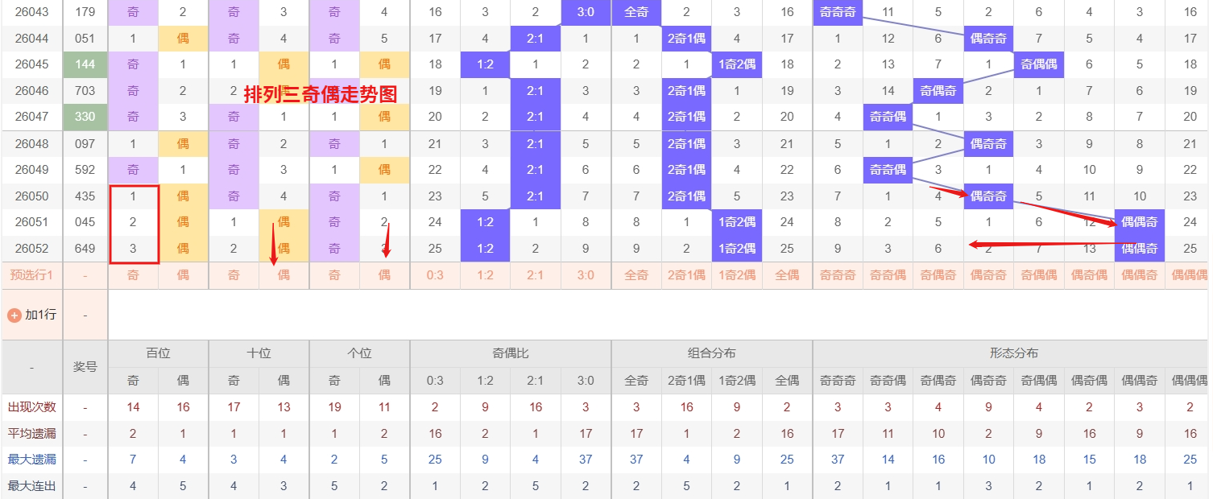Click the 奇奇奇 cell in row 26043
The image size is (1213, 499).
click(x=838, y=12)
